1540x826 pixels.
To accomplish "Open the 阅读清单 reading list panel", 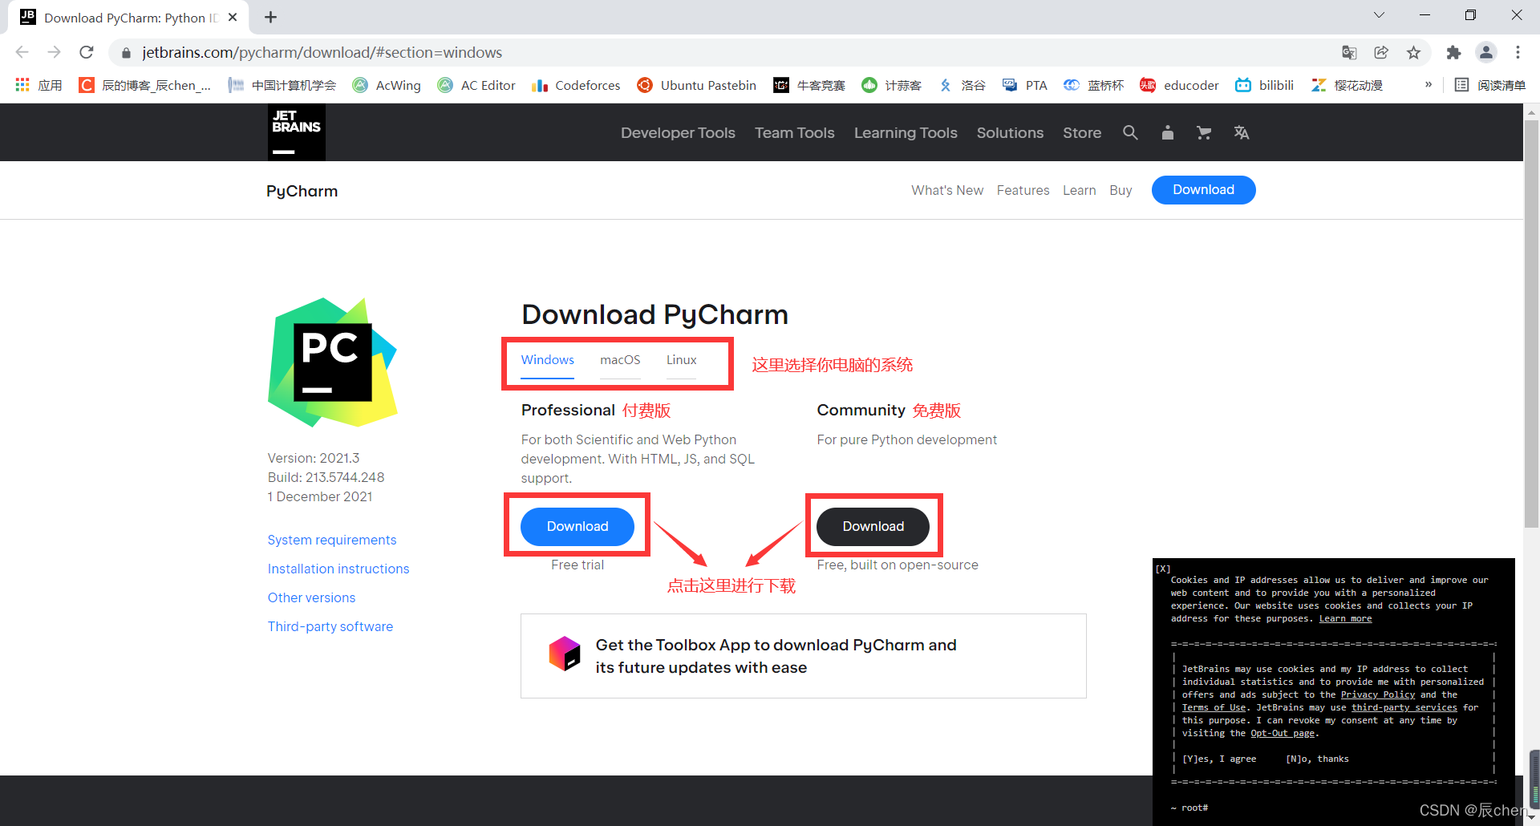I will (x=1489, y=84).
